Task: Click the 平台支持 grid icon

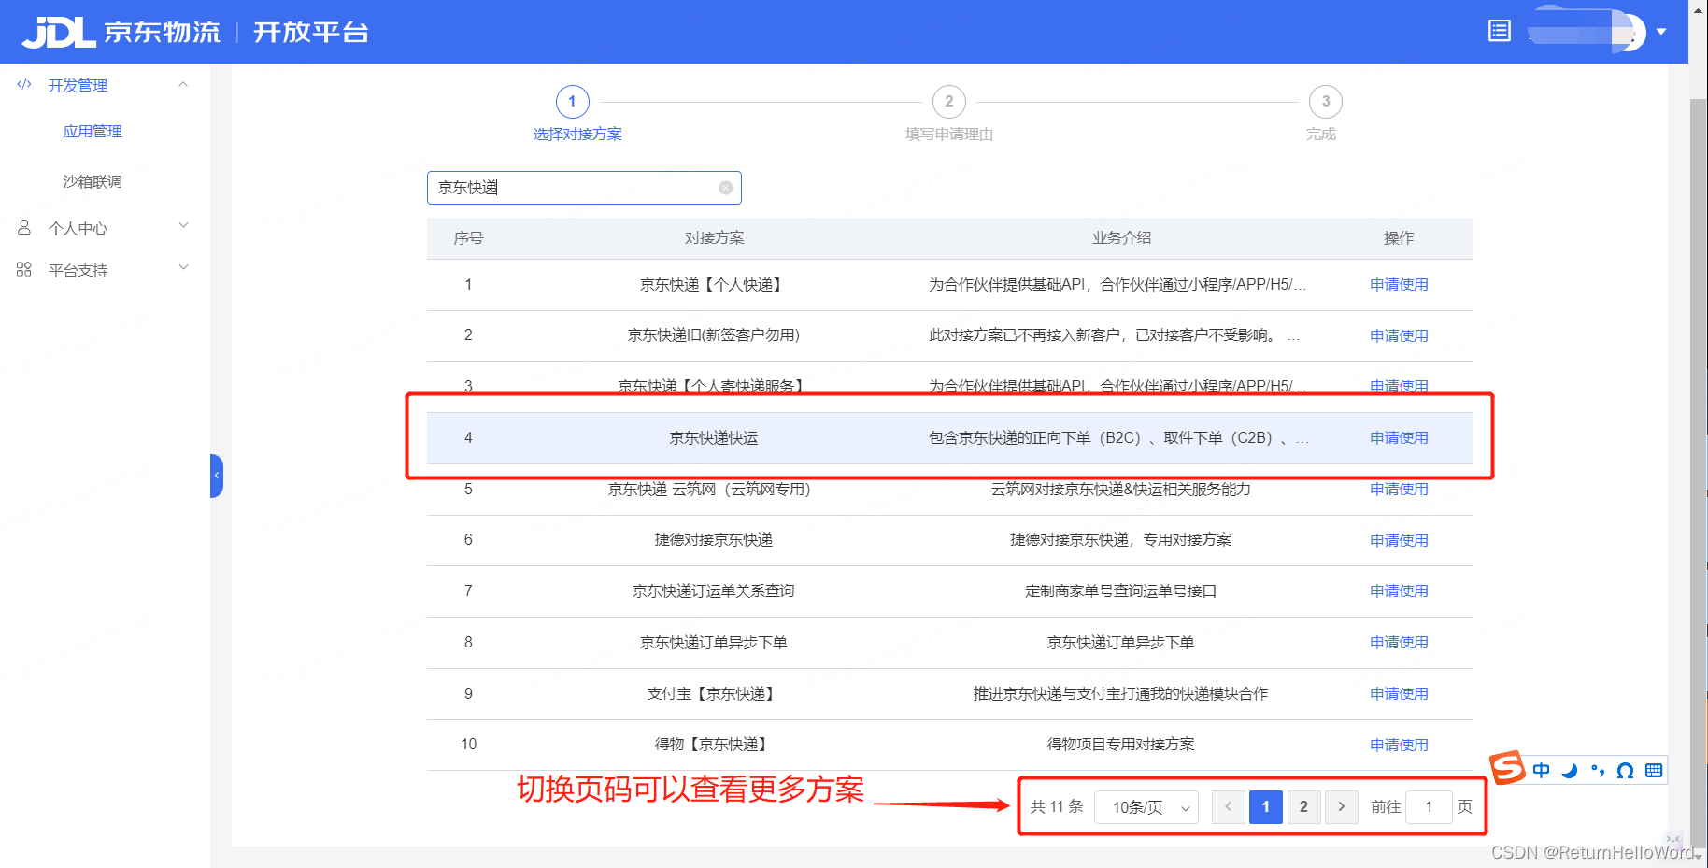Action: 24,269
